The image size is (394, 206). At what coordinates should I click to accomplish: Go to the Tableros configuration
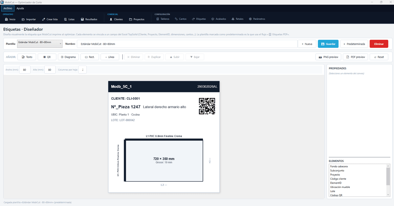163,19
